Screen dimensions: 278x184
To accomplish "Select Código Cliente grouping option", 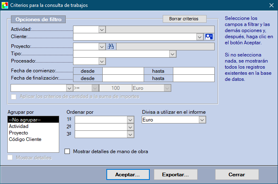I will [25, 139].
